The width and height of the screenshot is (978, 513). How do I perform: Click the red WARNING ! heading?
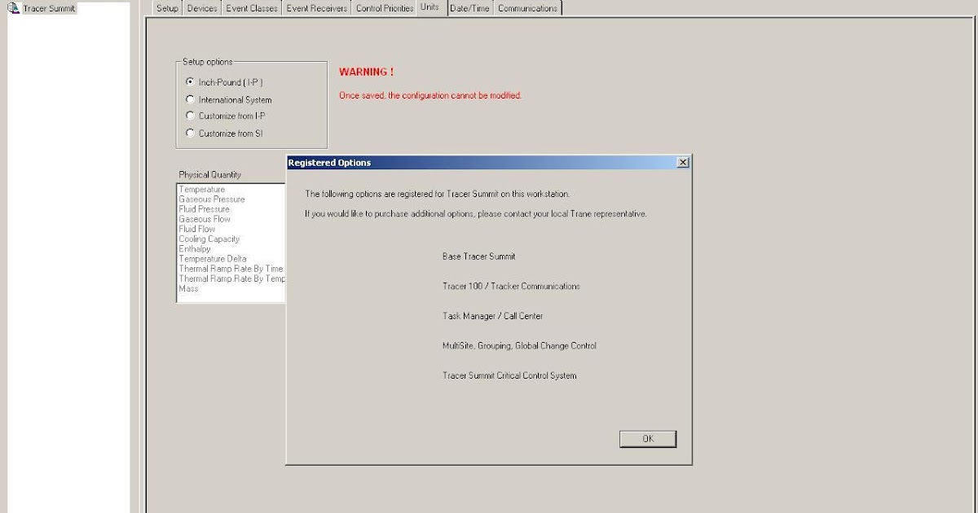click(367, 72)
